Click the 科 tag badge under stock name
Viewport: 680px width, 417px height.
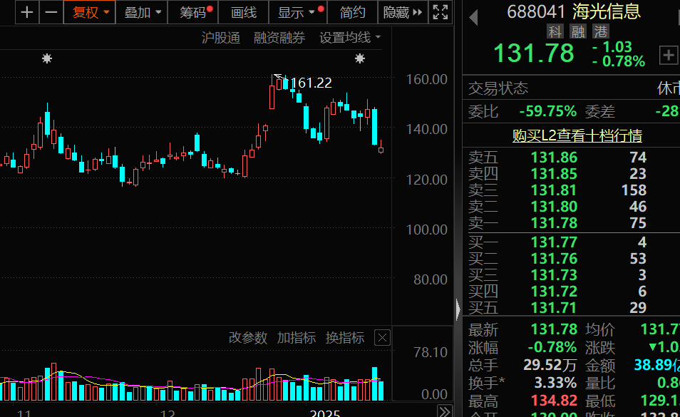click(555, 31)
